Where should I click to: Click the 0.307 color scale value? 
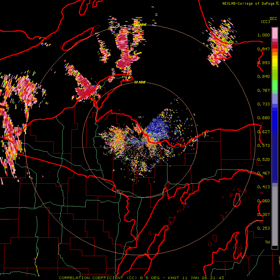[x=264, y=215]
